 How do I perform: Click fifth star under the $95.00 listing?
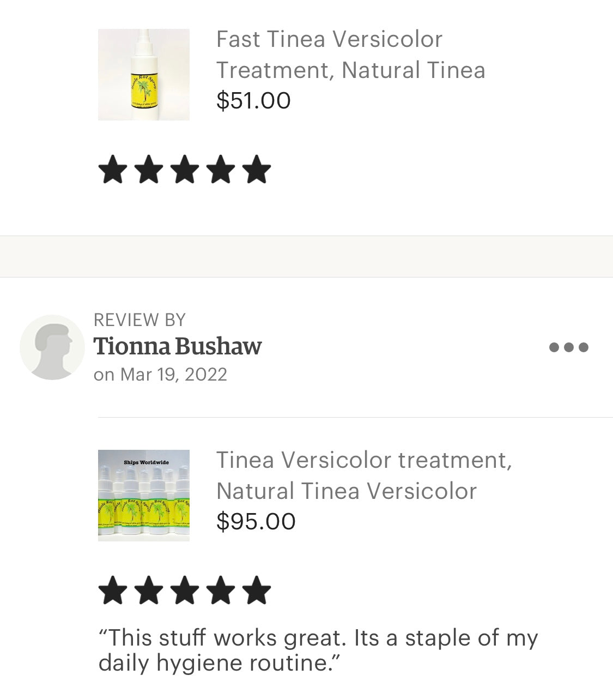tap(257, 590)
